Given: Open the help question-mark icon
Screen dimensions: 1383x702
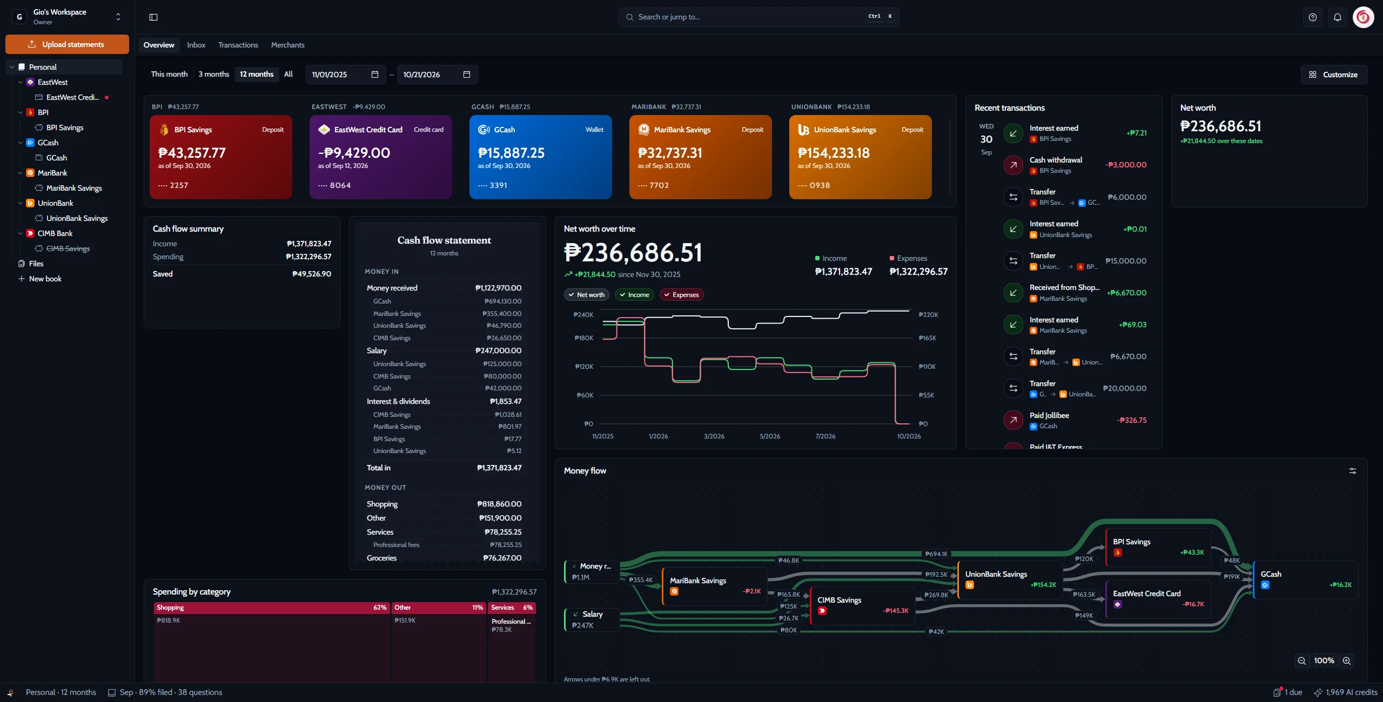Looking at the screenshot, I should click(x=1313, y=17).
